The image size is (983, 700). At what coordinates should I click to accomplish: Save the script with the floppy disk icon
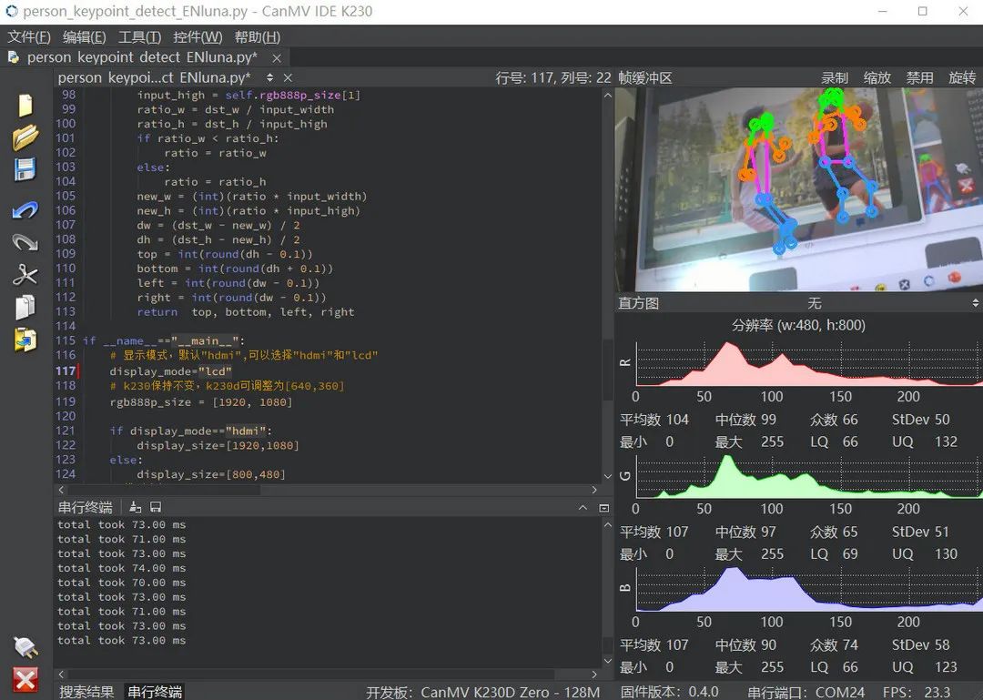pos(25,170)
